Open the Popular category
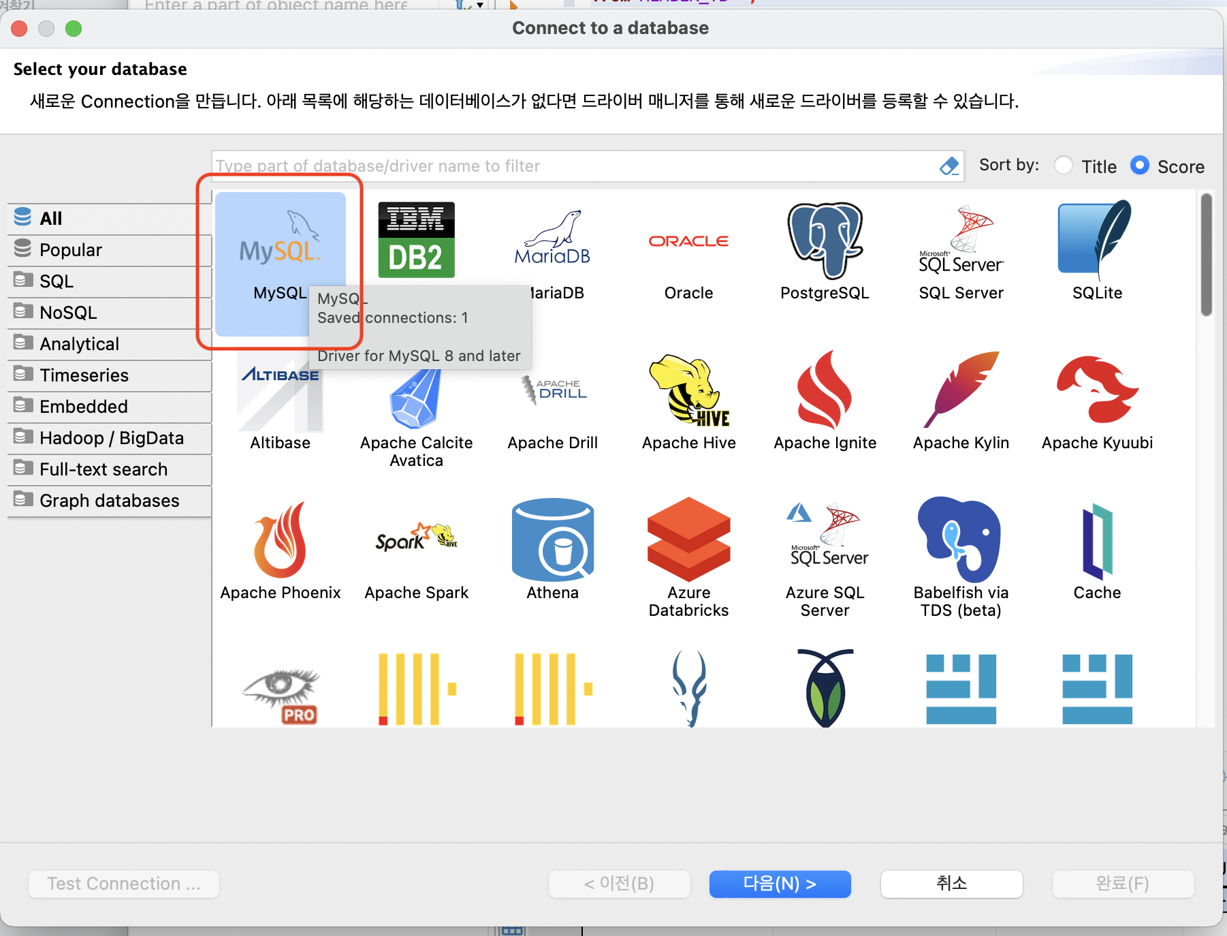 110,250
